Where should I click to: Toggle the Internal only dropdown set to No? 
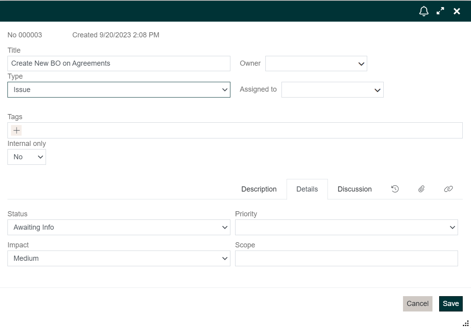[x=27, y=157]
